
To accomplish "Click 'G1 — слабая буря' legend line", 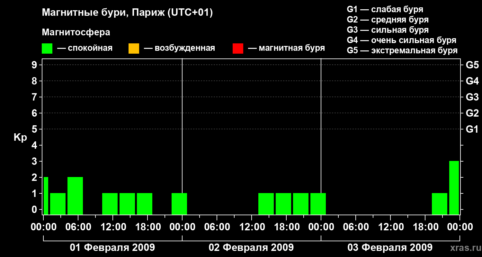I will click(x=385, y=9).
